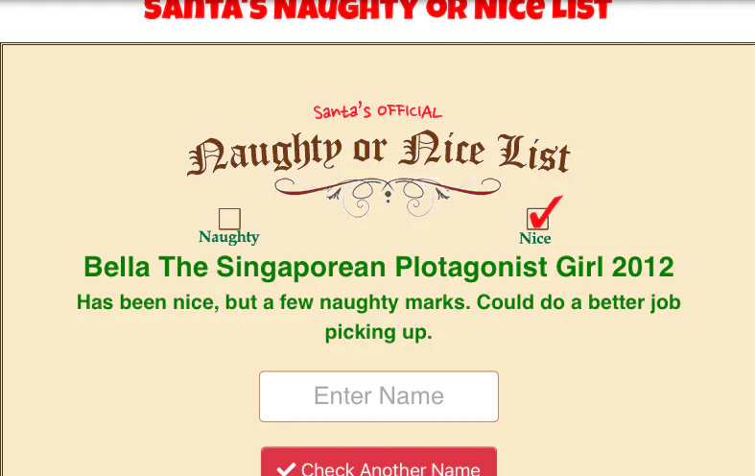Click the 'picking up.' text line
The image size is (755, 476).
click(x=379, y=332)
